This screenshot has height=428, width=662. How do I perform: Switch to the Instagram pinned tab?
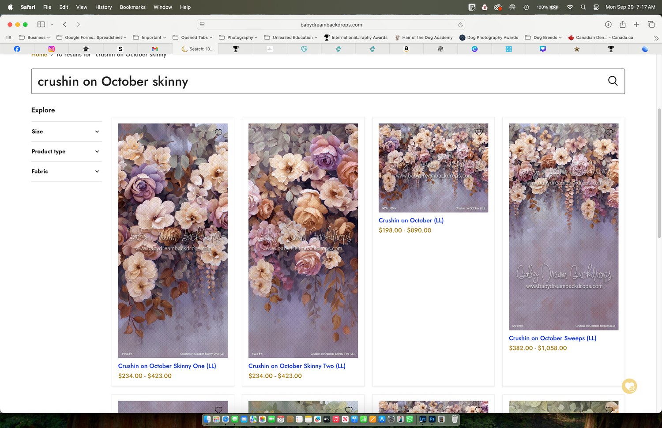pos(51,49)
